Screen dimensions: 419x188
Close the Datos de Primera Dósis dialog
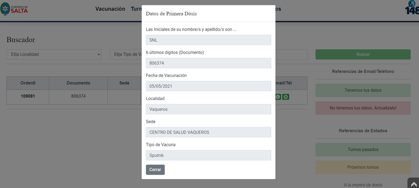click(x=155, y=170)
